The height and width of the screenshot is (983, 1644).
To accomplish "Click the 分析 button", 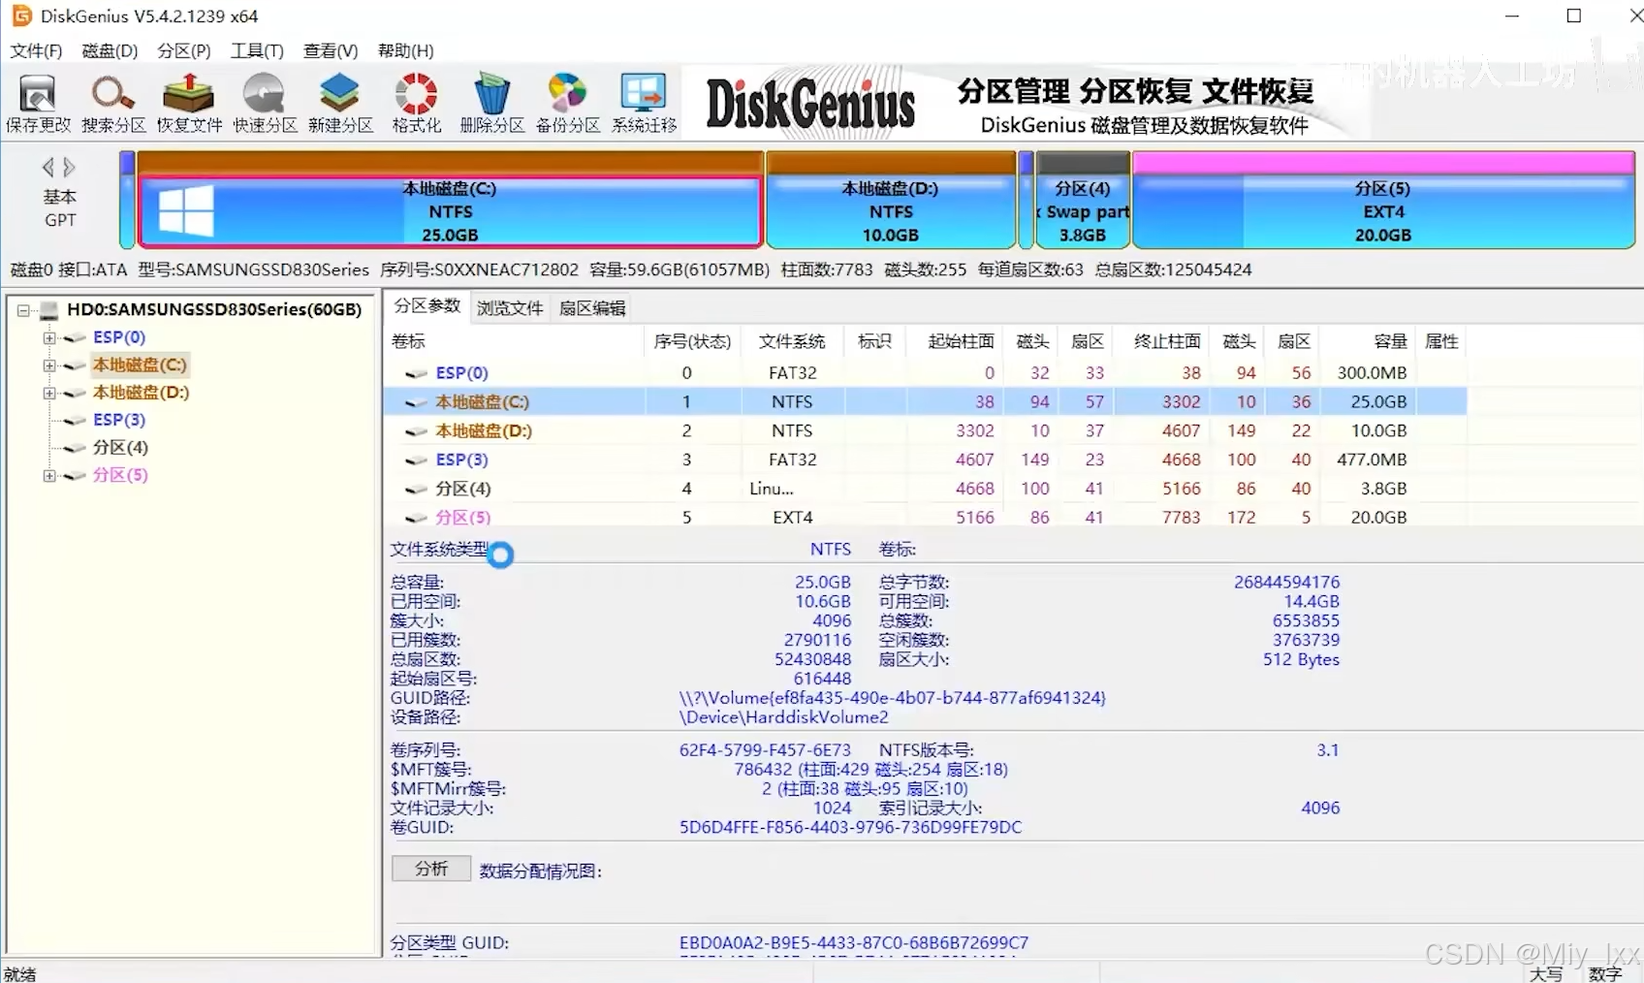I will (x=431, y=869).
